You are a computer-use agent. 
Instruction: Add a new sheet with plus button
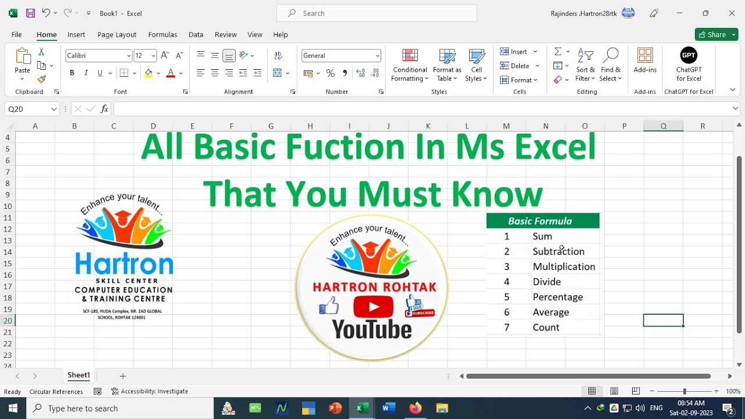(123, 376)
